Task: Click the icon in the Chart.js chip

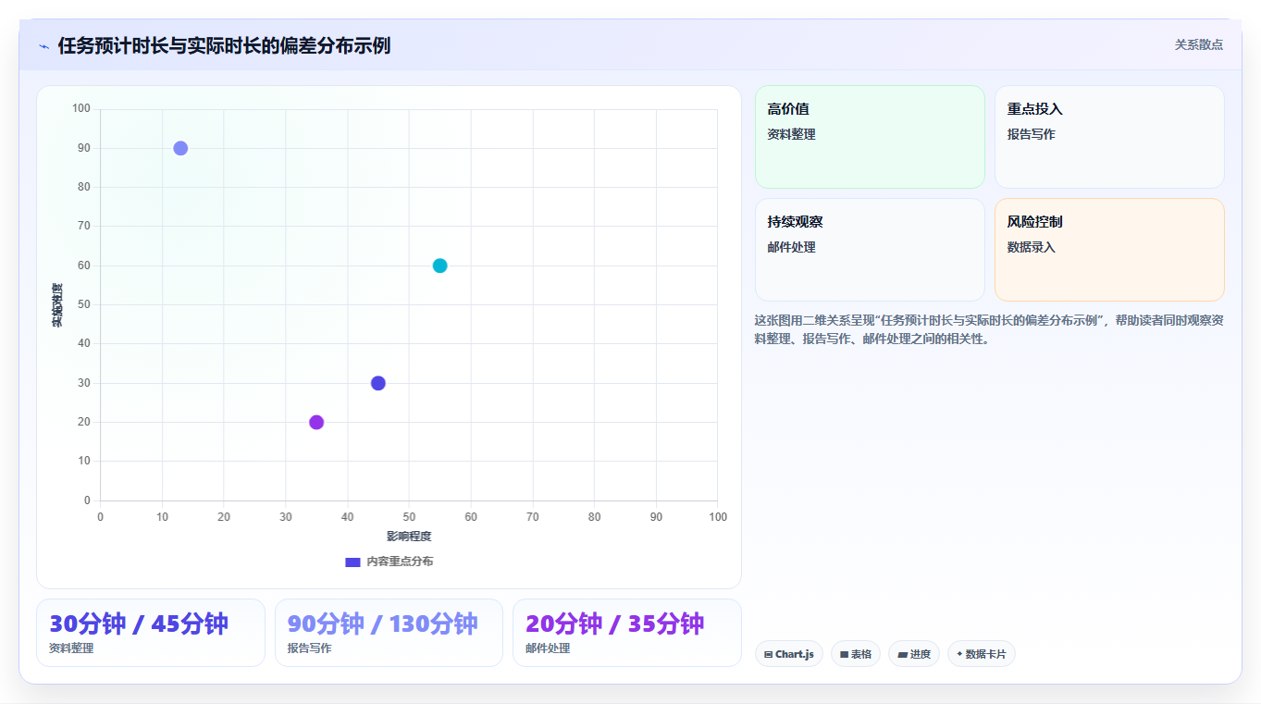Action: (769, 654)
